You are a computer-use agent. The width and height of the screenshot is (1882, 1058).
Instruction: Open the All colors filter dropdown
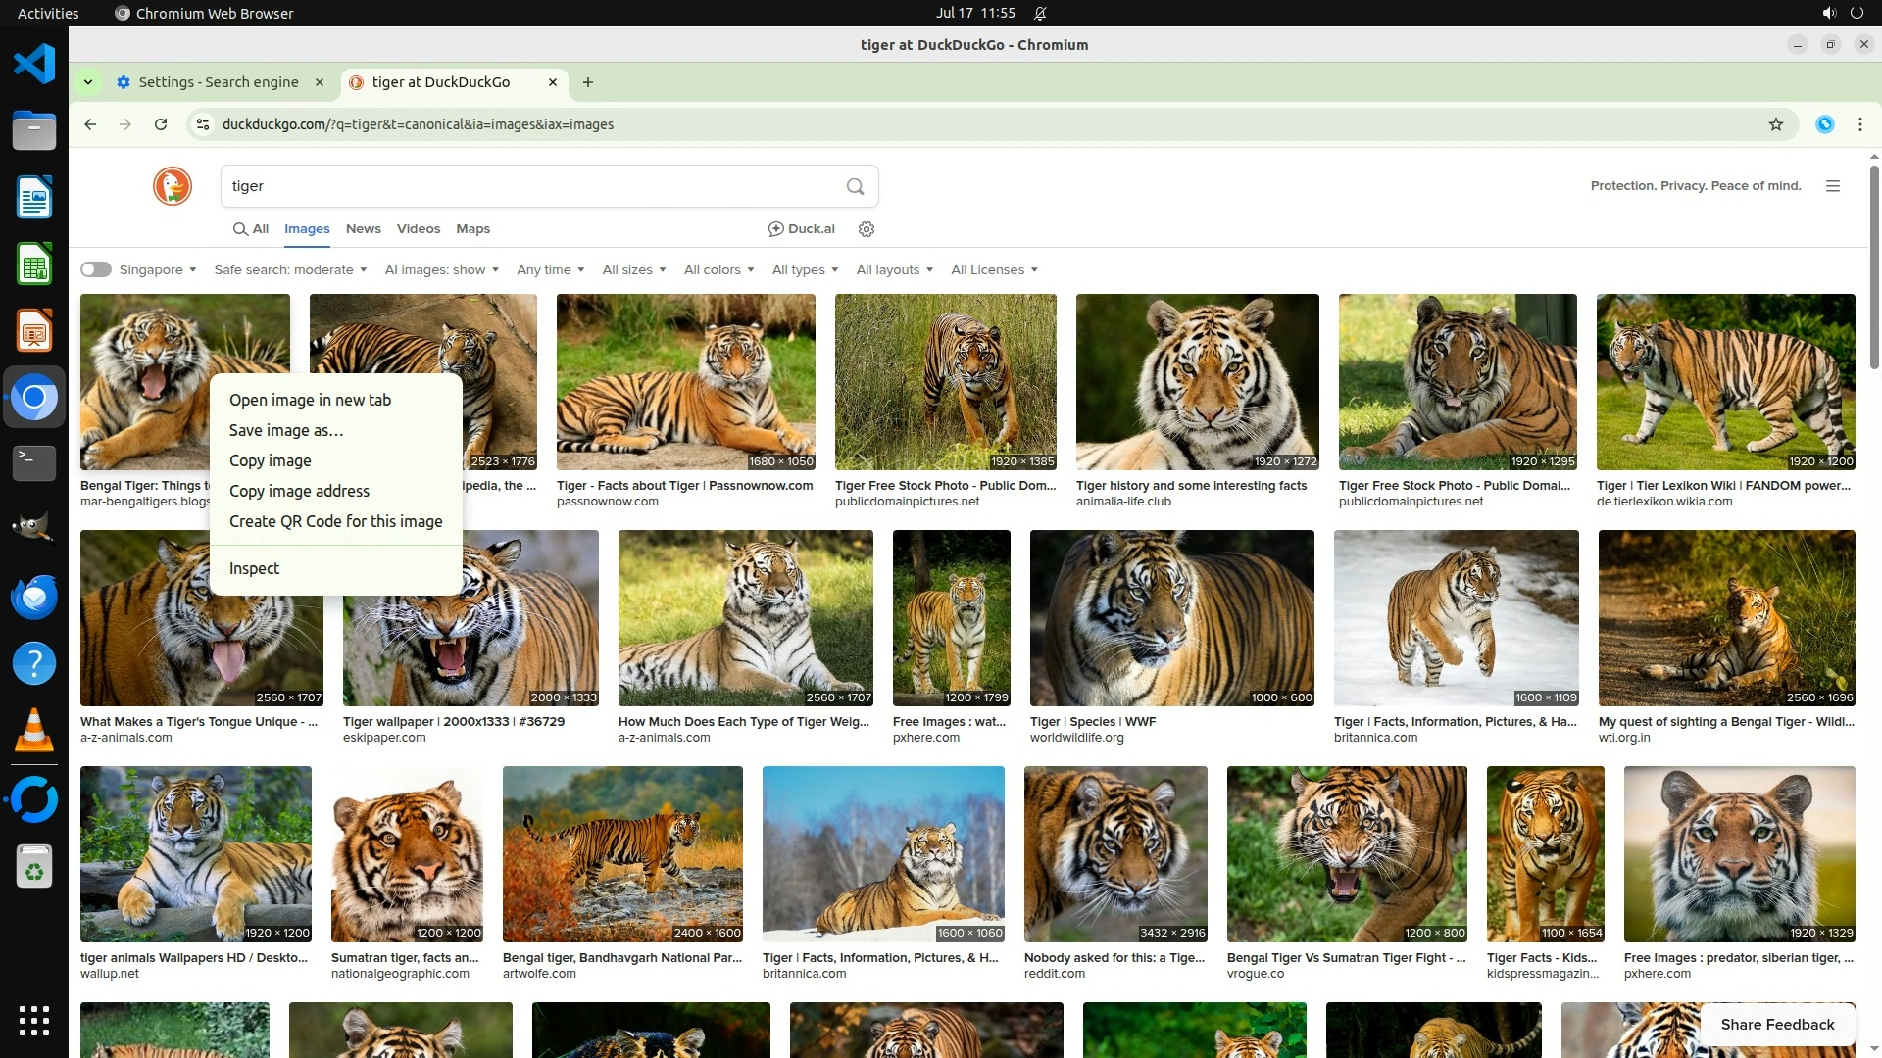tap(718, 269)
